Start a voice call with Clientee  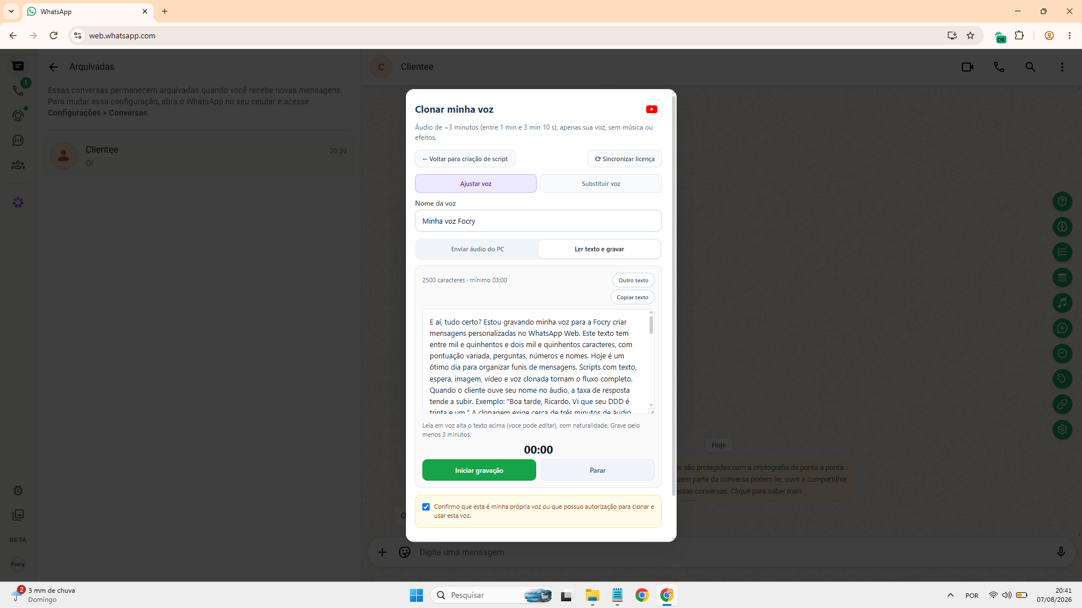tap(999, 67)
